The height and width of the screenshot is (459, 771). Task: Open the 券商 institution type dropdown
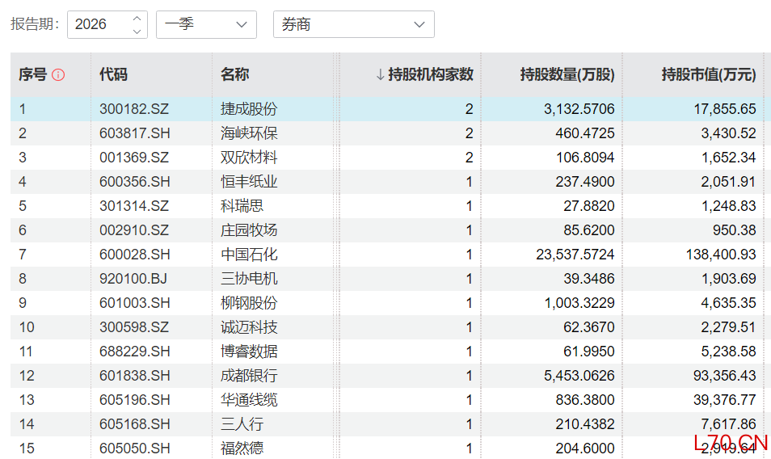[x=353, y=24]
